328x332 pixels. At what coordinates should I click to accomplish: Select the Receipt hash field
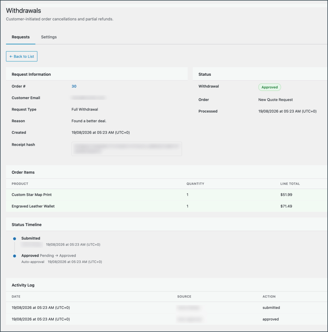click(x=127, y=149)
